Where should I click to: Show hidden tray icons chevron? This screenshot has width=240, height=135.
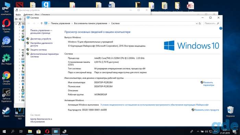pyautogui.click(x=198, y=132)
